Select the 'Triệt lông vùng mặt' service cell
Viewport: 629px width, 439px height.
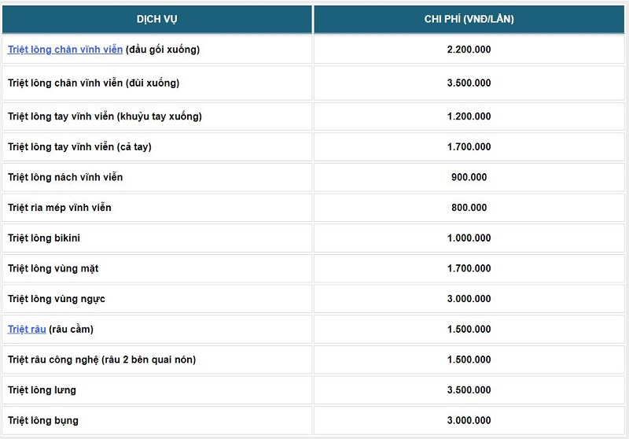53,268
